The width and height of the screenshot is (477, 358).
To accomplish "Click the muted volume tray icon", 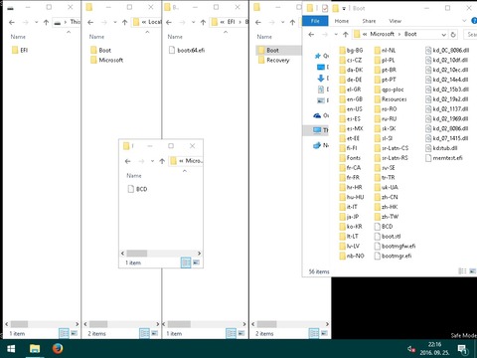I will (x=411, y=349).
